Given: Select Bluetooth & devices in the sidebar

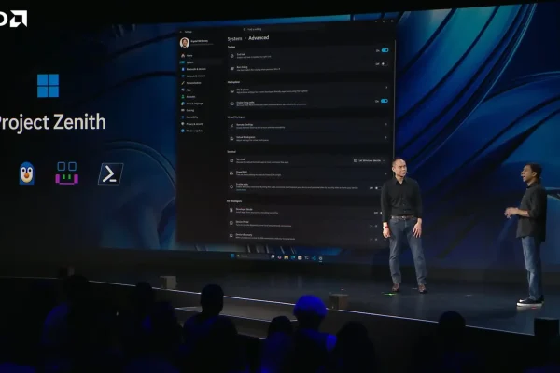Looking at the screenshot, I should point(193,69).
